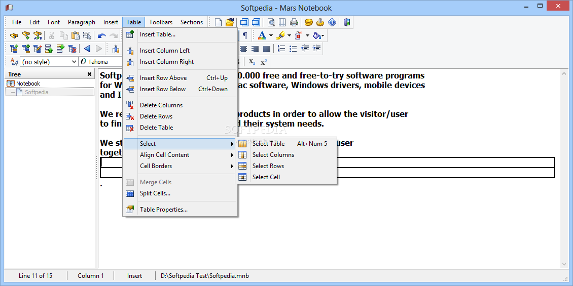573x286 pixels.
Task: Choose Insert Row Below
Action: [x=181, y=89]
